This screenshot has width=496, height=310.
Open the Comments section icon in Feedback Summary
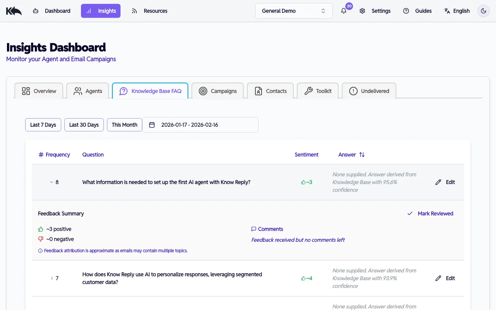tap(254, 229)
